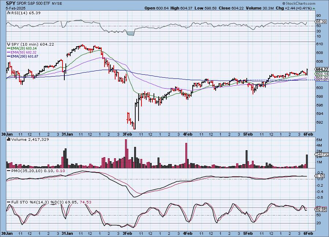This screenshot has height=237, width=329.
Task: Click the 603.14 EMA tag on the price axis
Action: coord(321,74)
